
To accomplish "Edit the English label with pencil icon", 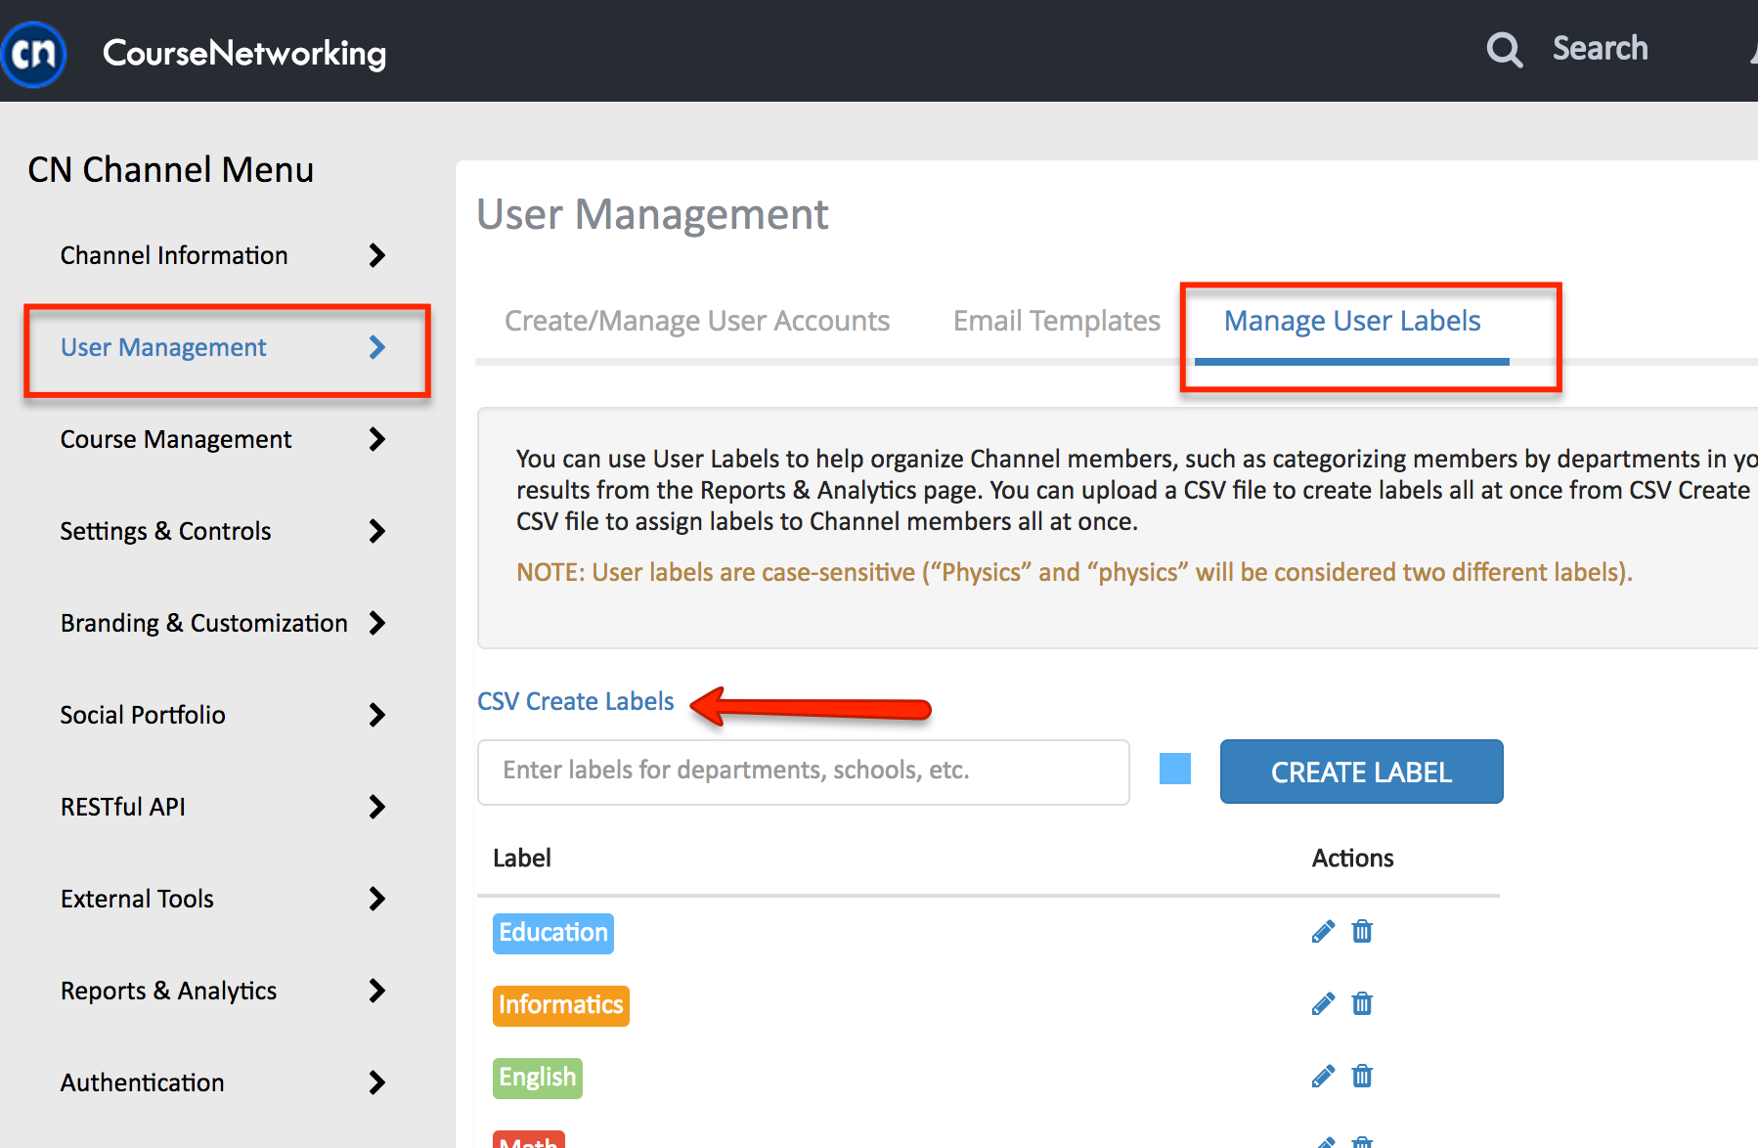I will pyautogui.click(x=1323, y=1076).
